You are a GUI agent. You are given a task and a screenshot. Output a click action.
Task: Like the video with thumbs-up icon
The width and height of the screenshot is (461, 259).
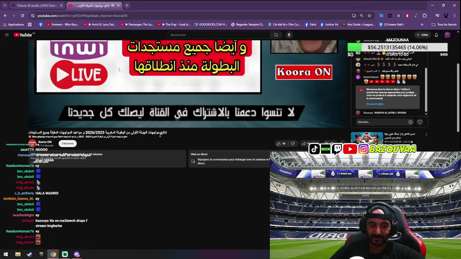281,144
